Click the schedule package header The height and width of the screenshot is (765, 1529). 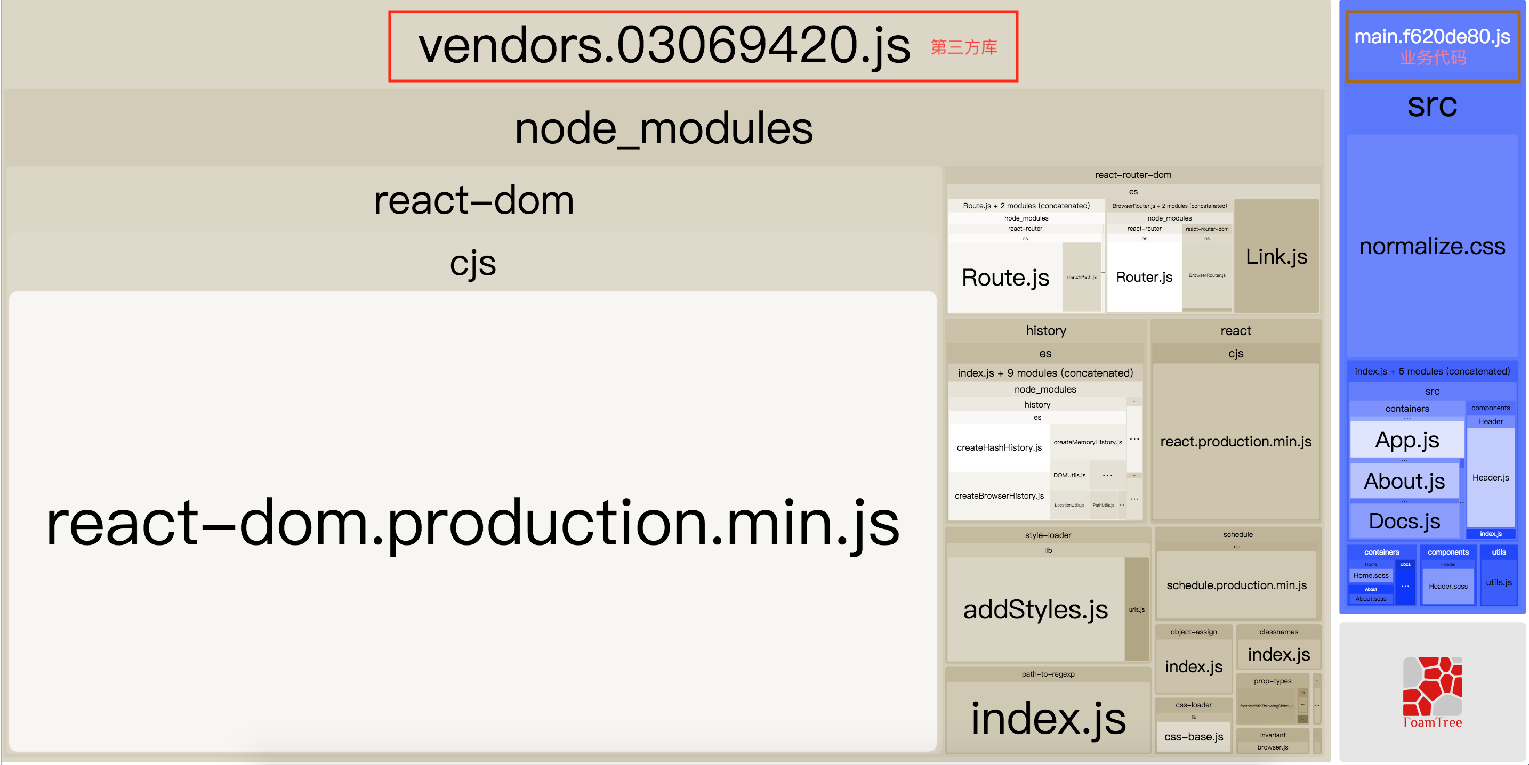pos(1237,535)
